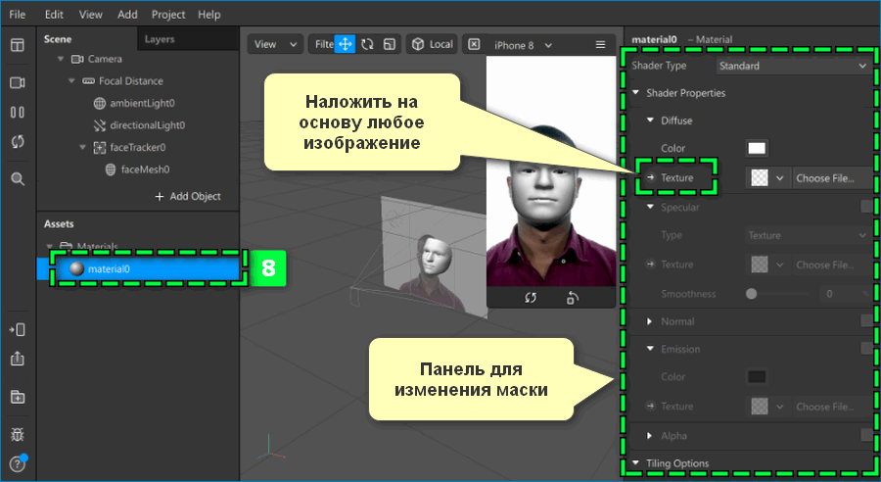Image resolution: width=881 pixels, height=482 pixels.
Task: Select the rotate manipulator tool
Action: (x=367, y=44)
